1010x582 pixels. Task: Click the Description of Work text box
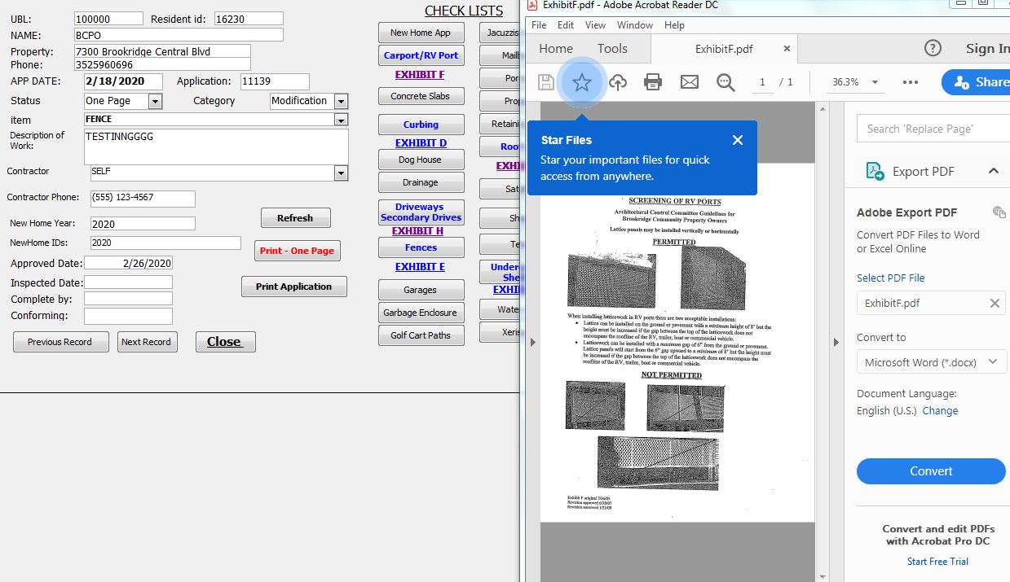216,147
